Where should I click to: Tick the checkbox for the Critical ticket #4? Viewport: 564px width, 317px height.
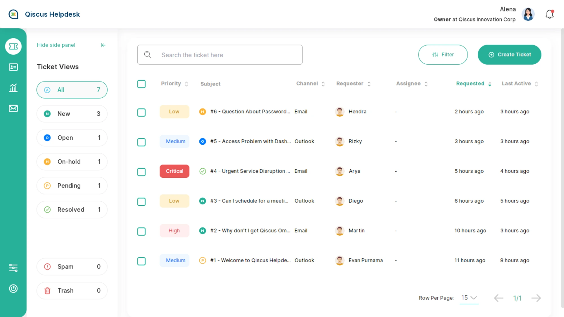[141, 172]
